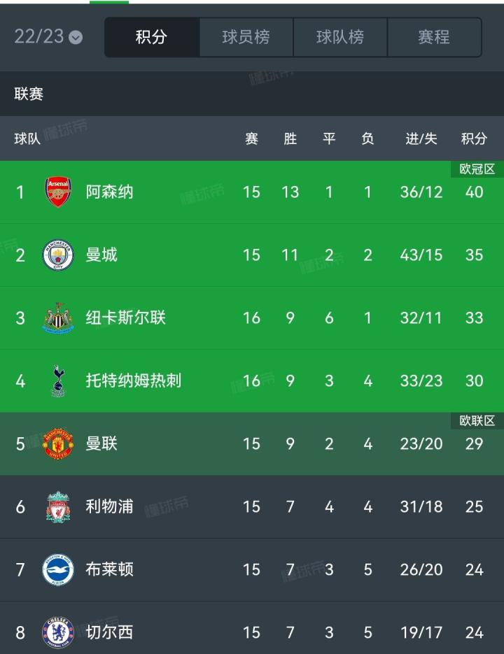Viewport: 504px width, 654px height.
Task: Open the 赛程 tab
Action: [434, 37]
